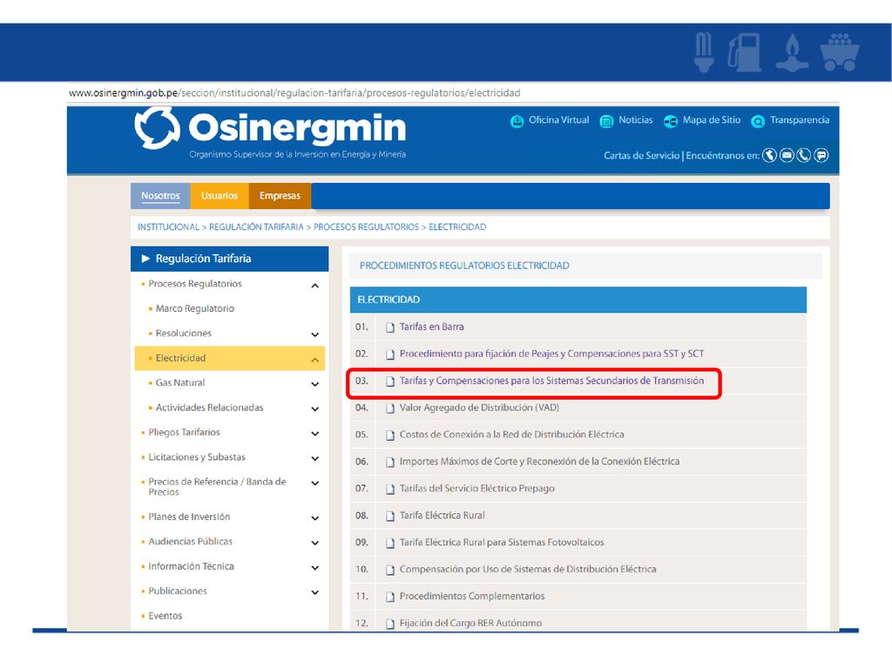The image size is (892, 669).
Task: Switch to the Empresas tab
Action: [280, 196]
